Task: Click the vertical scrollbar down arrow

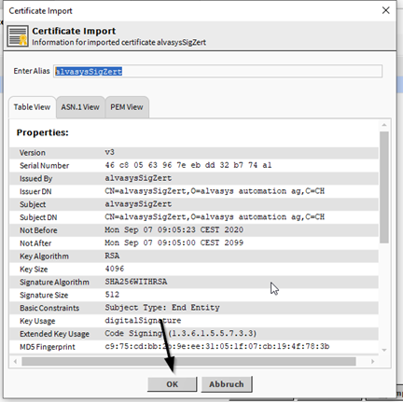Action: point(384,350)
